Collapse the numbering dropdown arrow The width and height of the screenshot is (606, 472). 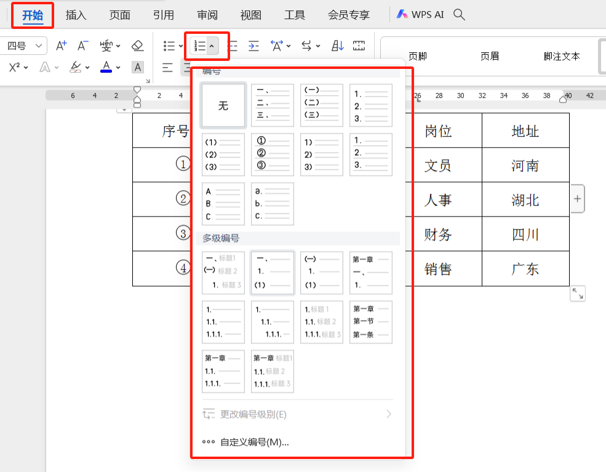pyautogui.click(x=212, y=46)
